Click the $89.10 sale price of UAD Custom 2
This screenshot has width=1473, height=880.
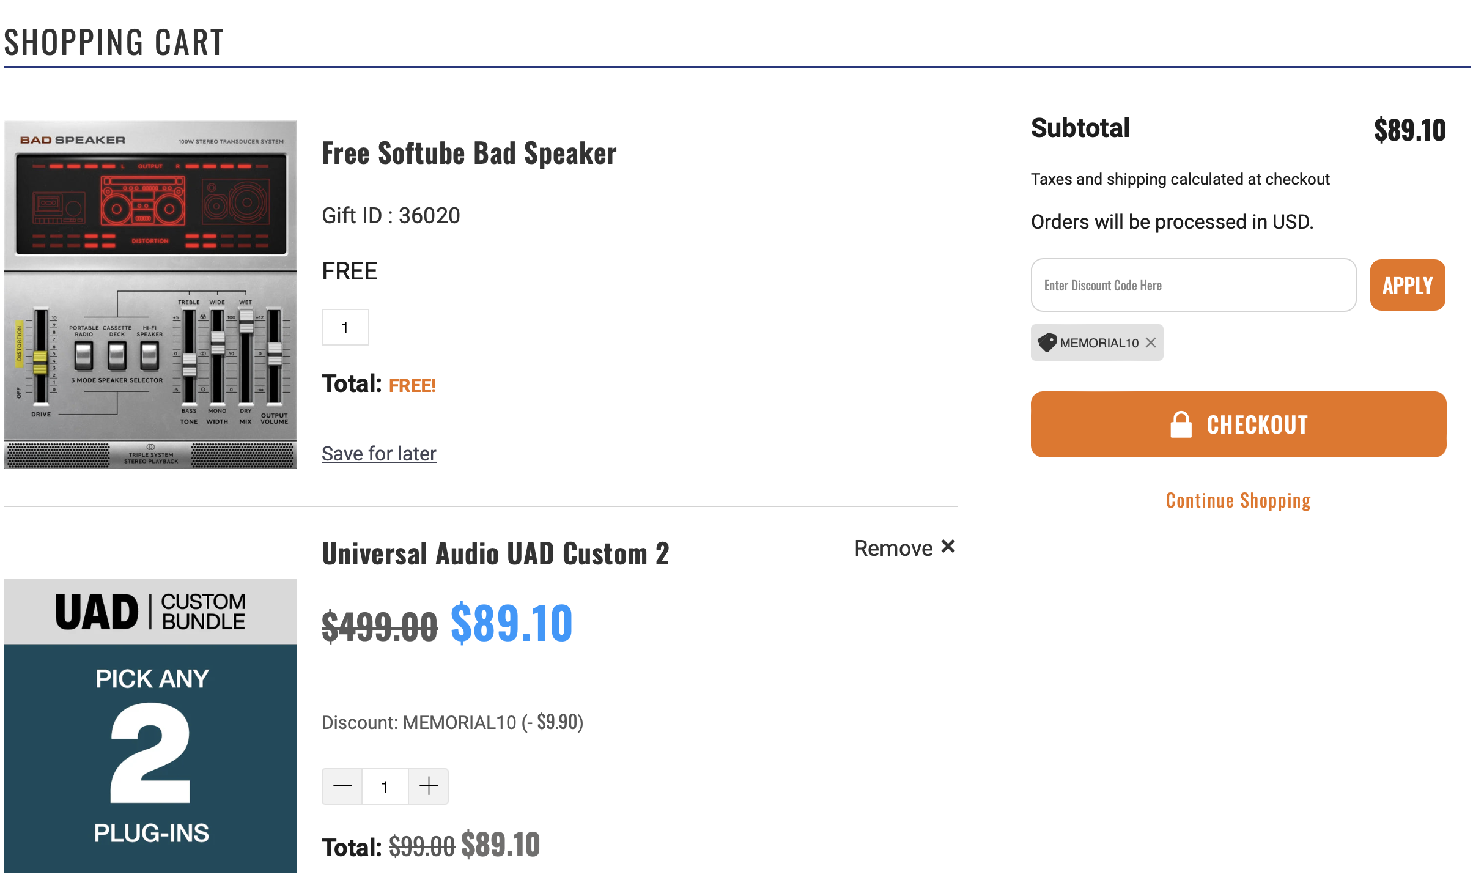click(x=511, y=624)
